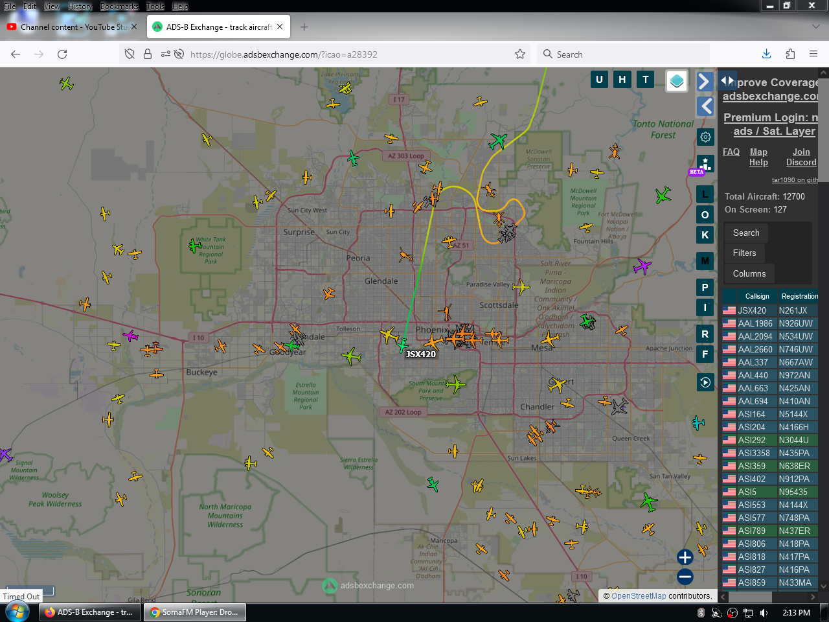829x622 pixels.
Task: Open the History menu
Action: 80,6
